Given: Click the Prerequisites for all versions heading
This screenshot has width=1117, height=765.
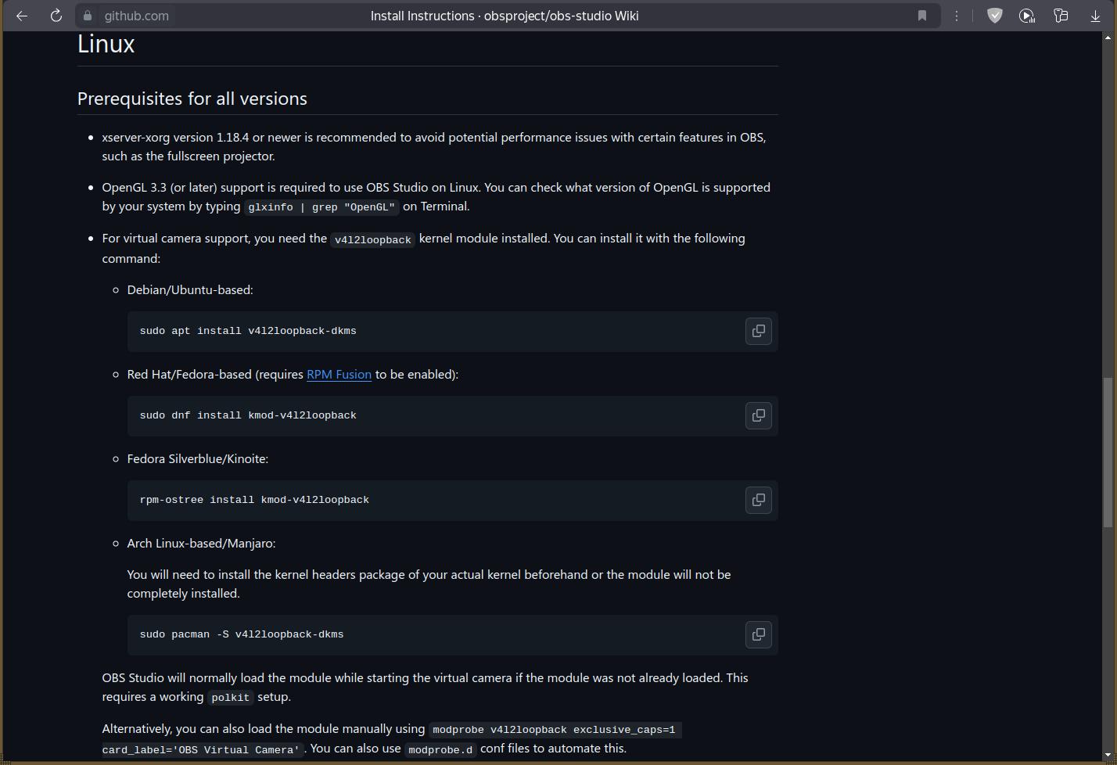Looking at the screenshot, I should tap(192, 99).
